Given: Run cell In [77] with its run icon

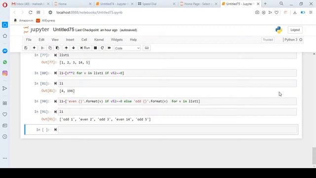Looking at the screenshot, I should click(x=55, y=55).
